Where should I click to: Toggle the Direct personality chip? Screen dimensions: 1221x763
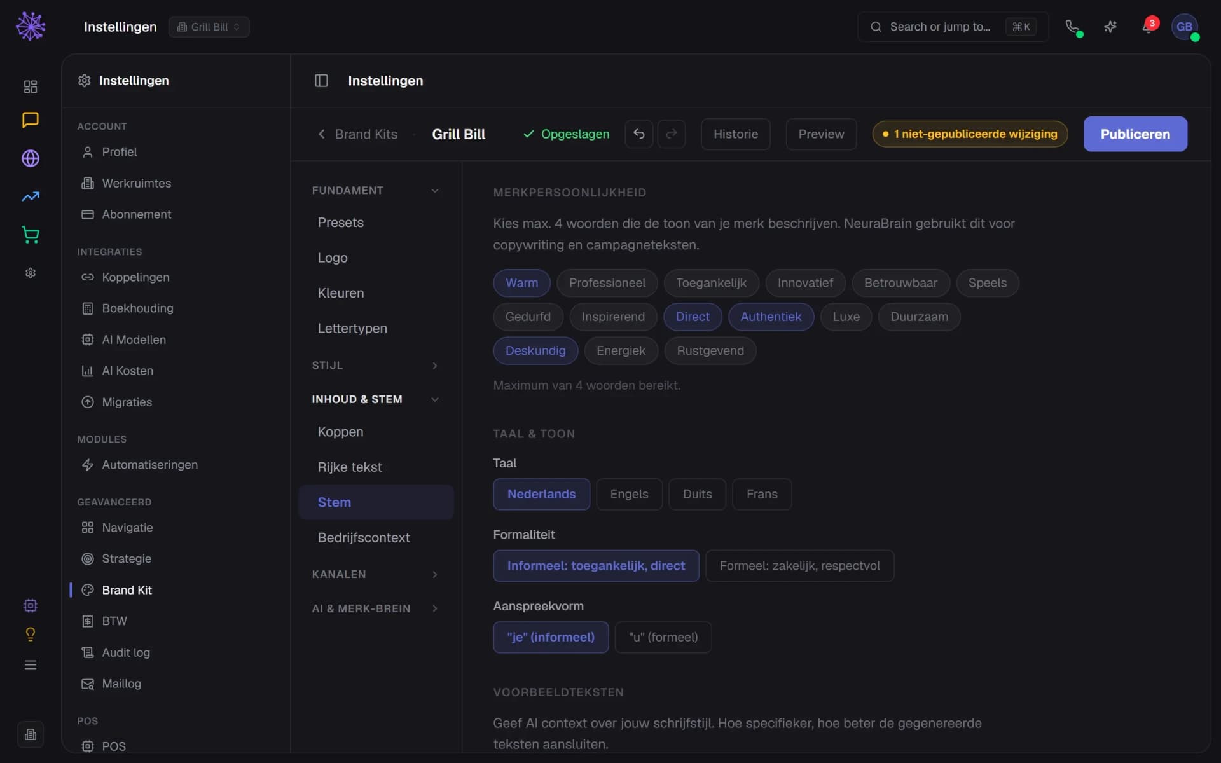tap(693, 317)
